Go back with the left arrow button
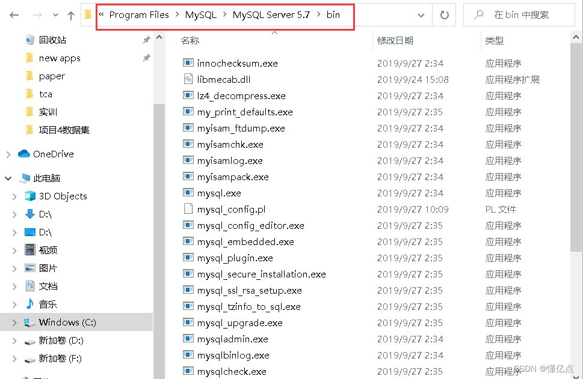 [14, 15]
